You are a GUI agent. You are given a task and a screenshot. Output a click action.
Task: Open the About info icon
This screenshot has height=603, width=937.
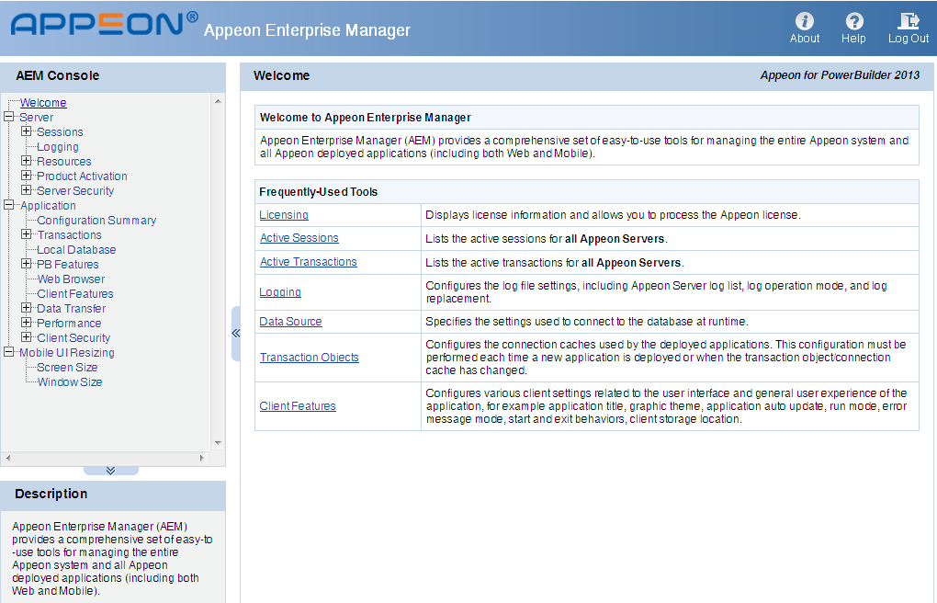pyautogui.click(x=805, y=21)
